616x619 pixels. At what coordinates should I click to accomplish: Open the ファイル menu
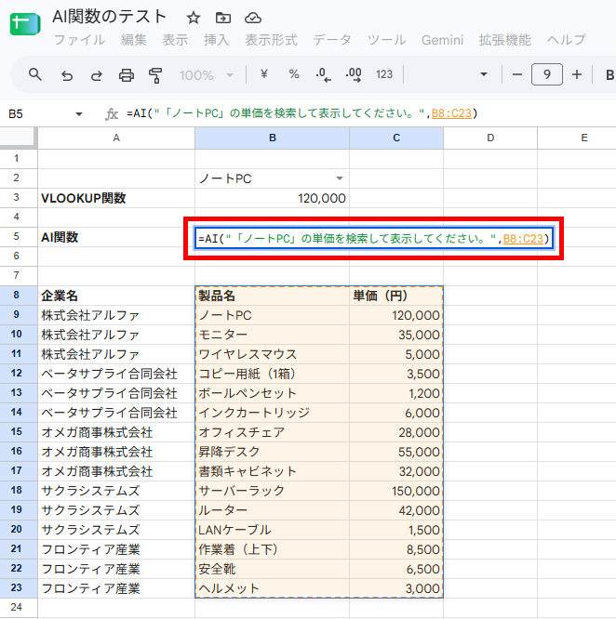point(79,40)
